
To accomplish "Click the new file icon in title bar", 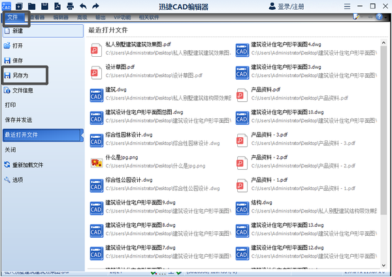I will (x=19, y=6).
